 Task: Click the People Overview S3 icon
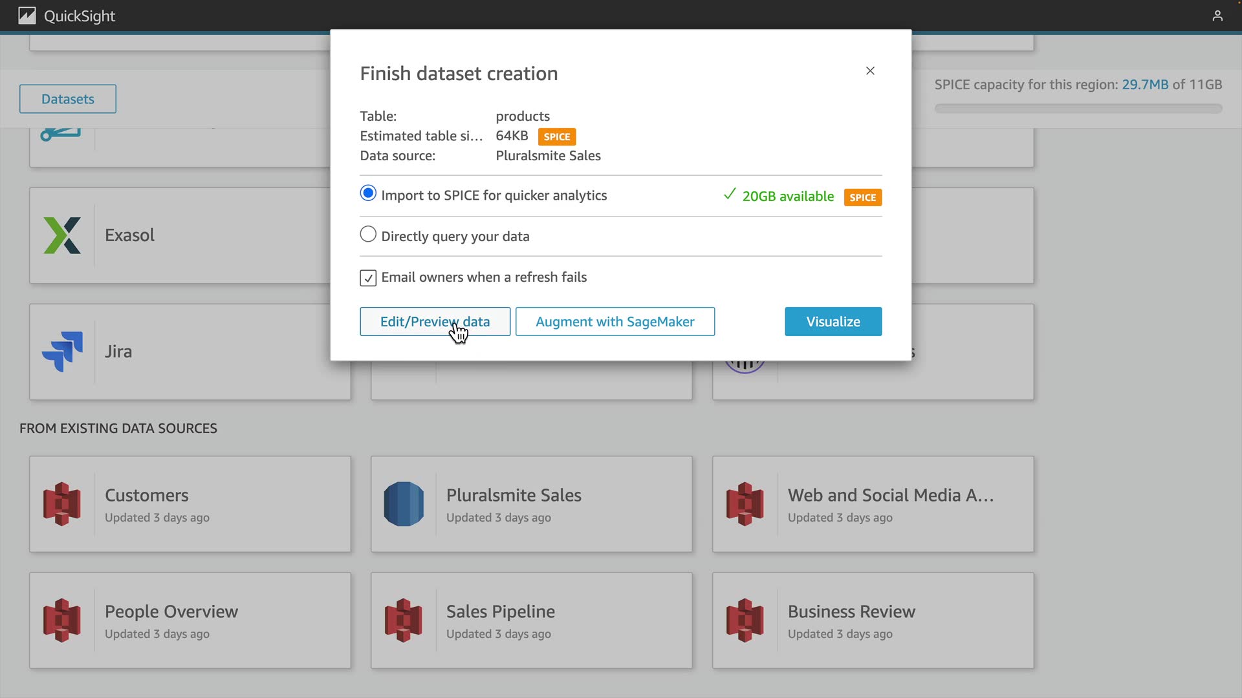[62, 620]
